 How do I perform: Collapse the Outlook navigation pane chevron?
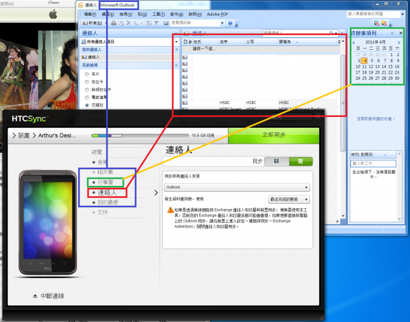[176, 33]
